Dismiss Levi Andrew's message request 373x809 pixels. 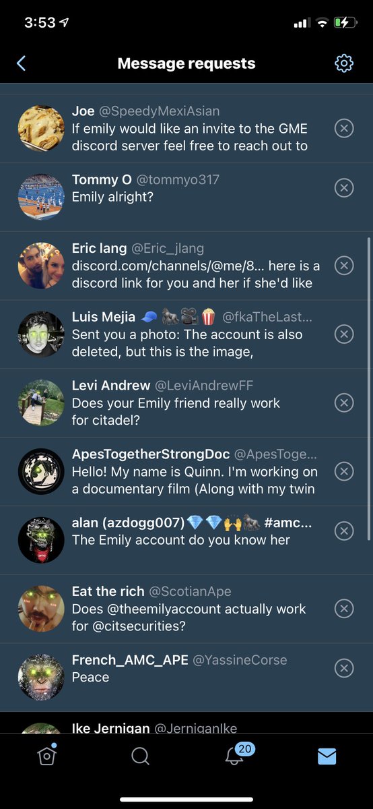coord(344,402)
